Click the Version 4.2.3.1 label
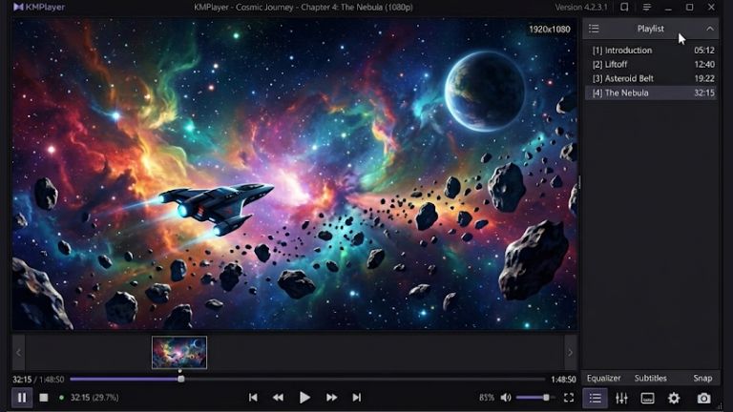This screenshot has width=733, height=412. (x=581, y=7)
